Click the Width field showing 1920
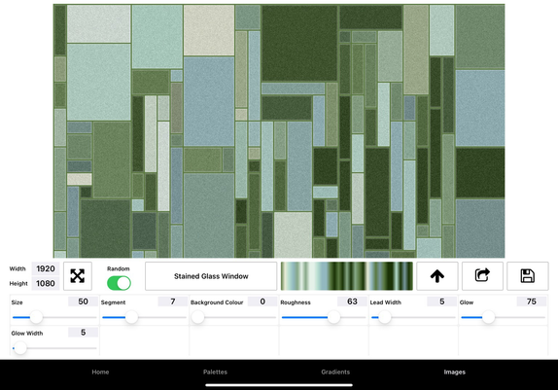Viewport: 558px width, 390px height. [x=46, y=268]
